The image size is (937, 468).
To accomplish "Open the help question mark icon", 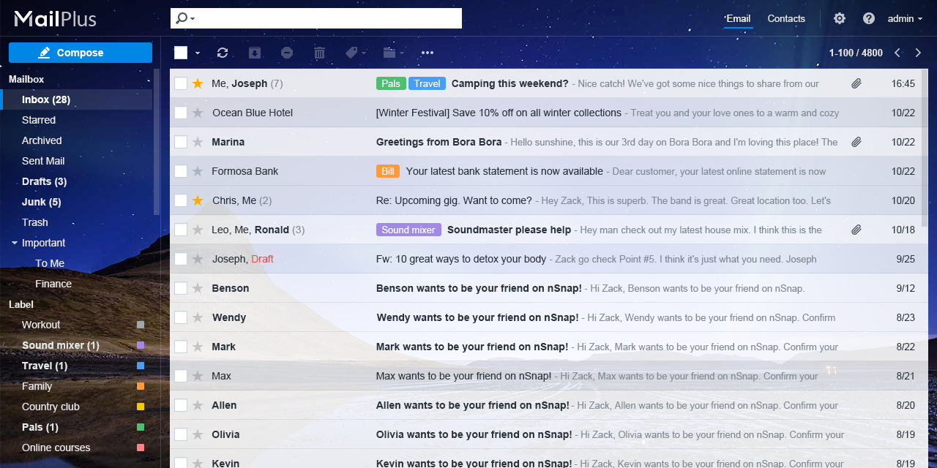I will coord(869,18).
